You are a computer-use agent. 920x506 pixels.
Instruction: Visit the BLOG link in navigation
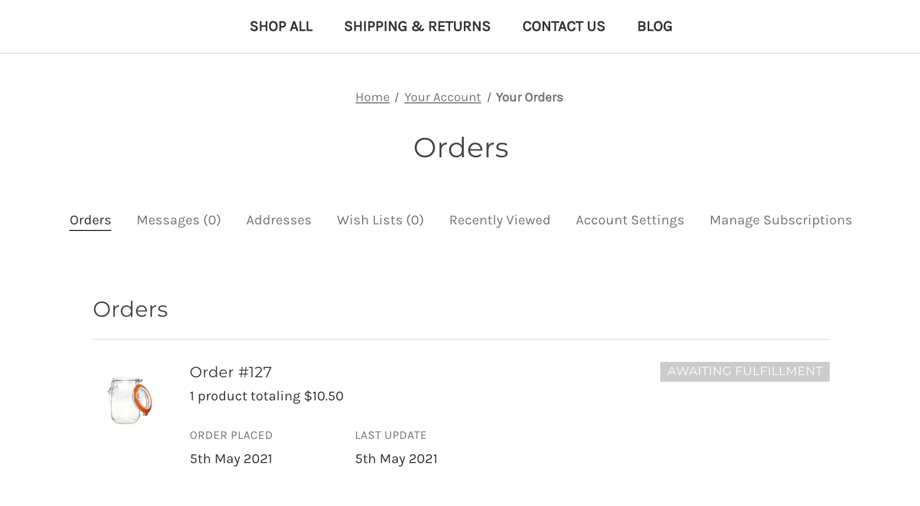pos(655,26)
